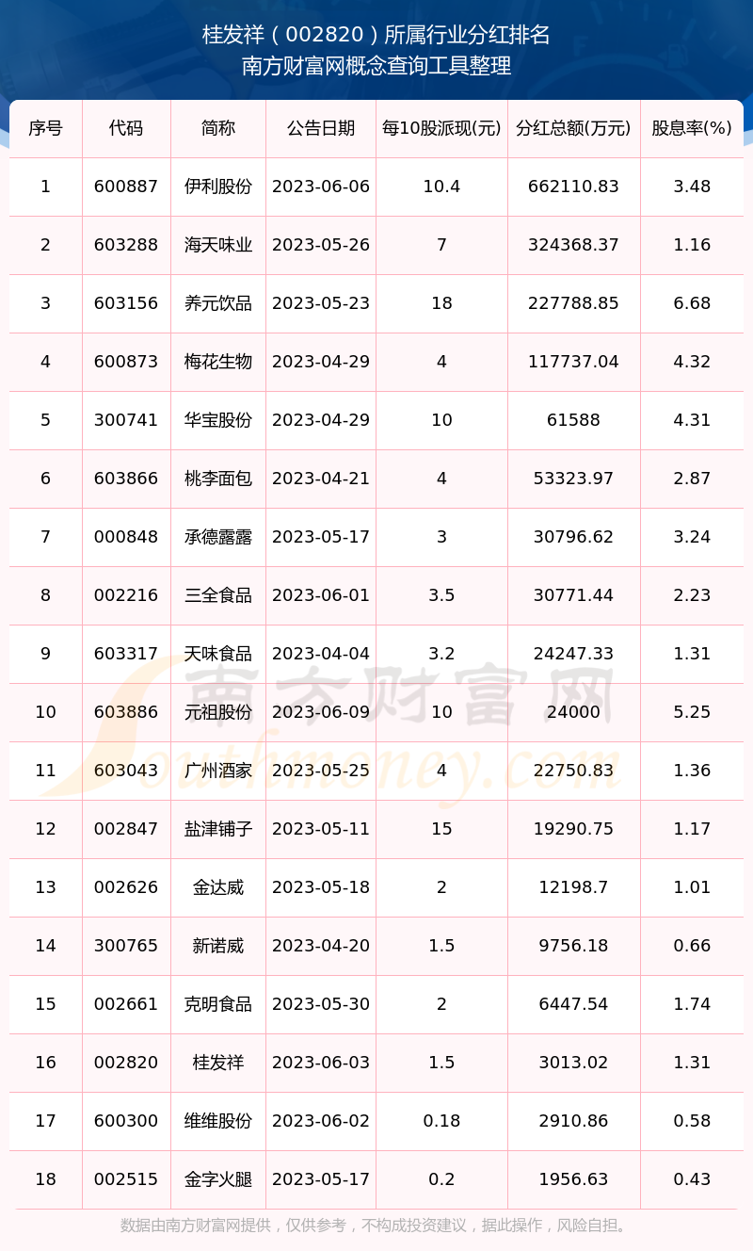Select stock code 600887
Screen dimensions: 753x1251
click(x=126, y=187)
